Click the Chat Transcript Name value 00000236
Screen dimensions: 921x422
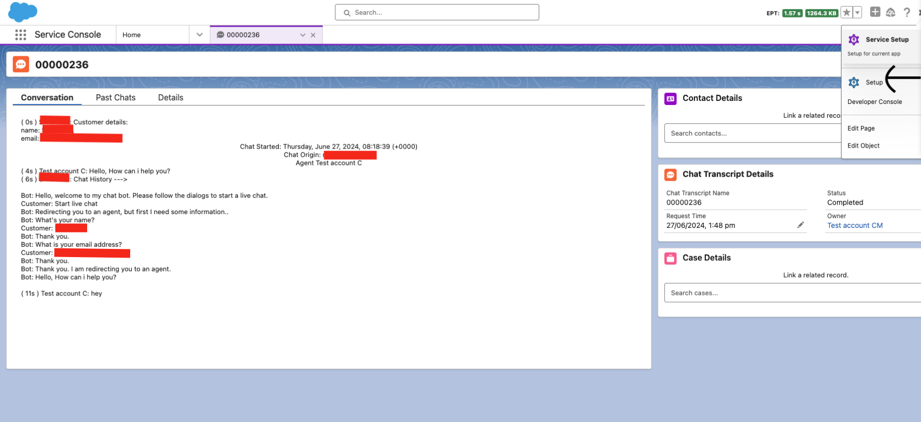pyautogui.click(x=684, y=203)
